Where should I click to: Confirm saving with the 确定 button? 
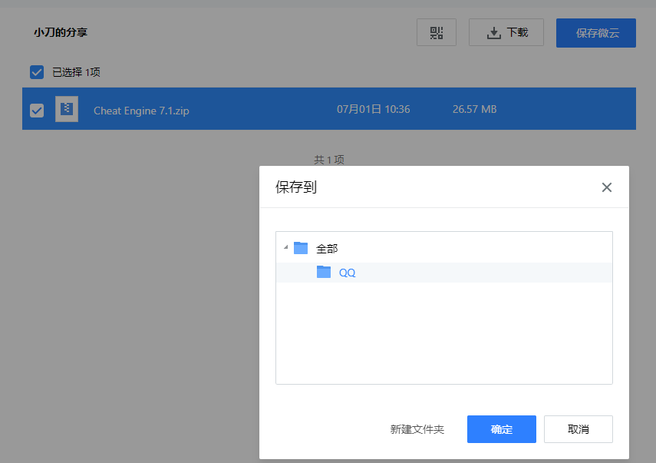tap(501, 429)
